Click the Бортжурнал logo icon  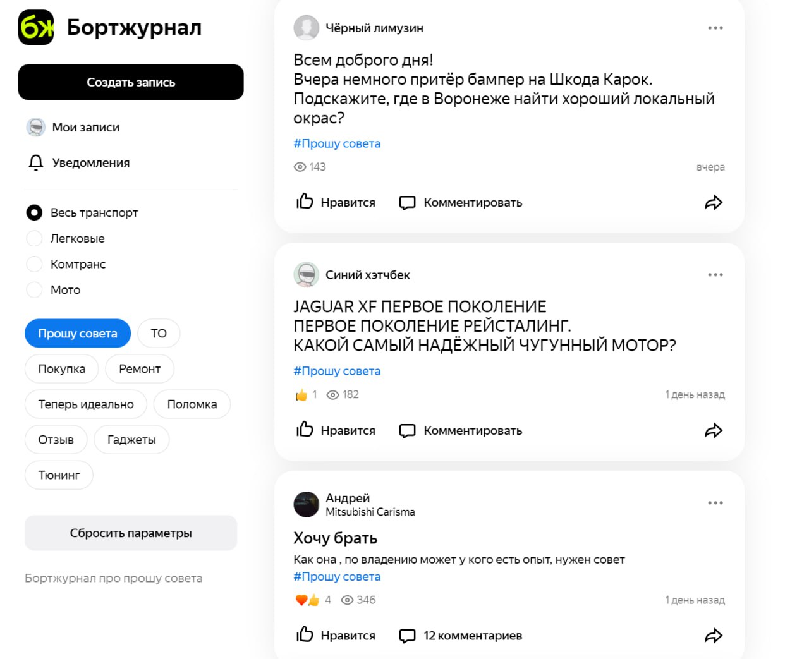tap(36, 28)
